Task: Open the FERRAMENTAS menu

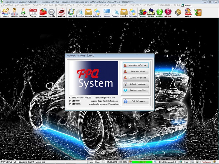Action: click(x=165, y=5)
